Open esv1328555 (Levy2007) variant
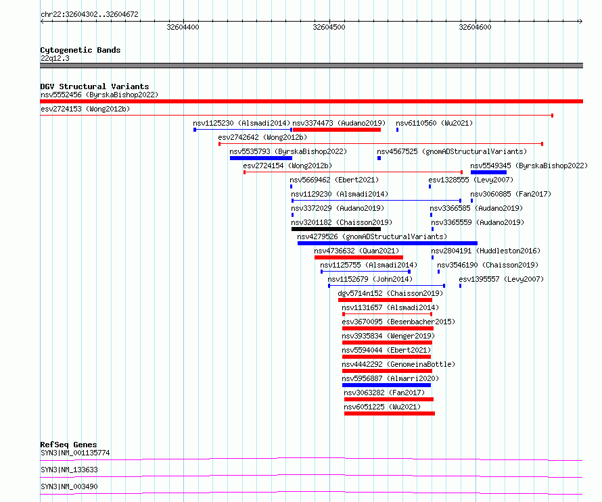 [471, 180]
